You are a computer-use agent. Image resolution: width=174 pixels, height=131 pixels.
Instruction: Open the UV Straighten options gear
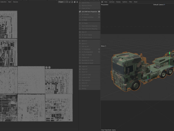pos(99,49)
